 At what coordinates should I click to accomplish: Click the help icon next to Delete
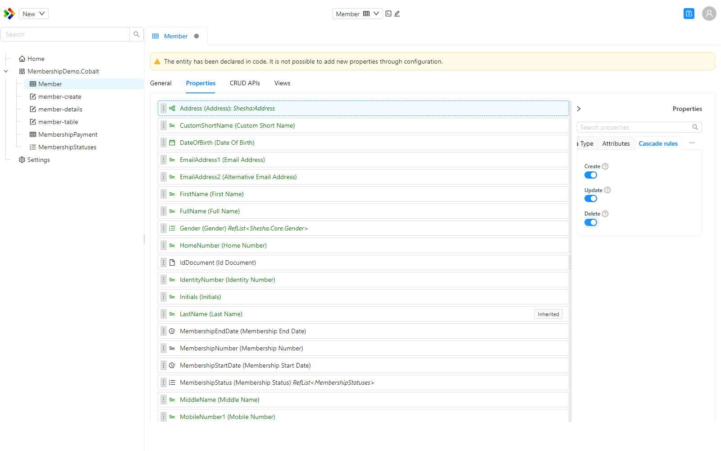pyautogui.click(x=605, y=214)
